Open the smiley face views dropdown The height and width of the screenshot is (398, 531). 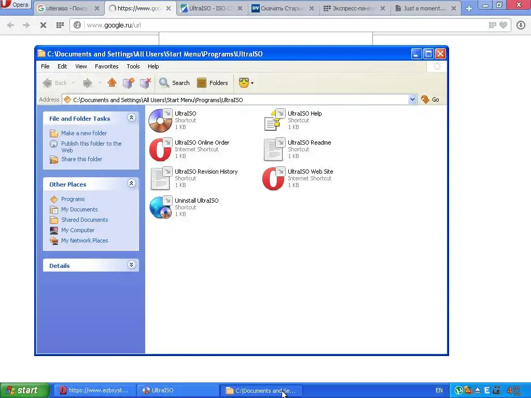coord(246,83)
